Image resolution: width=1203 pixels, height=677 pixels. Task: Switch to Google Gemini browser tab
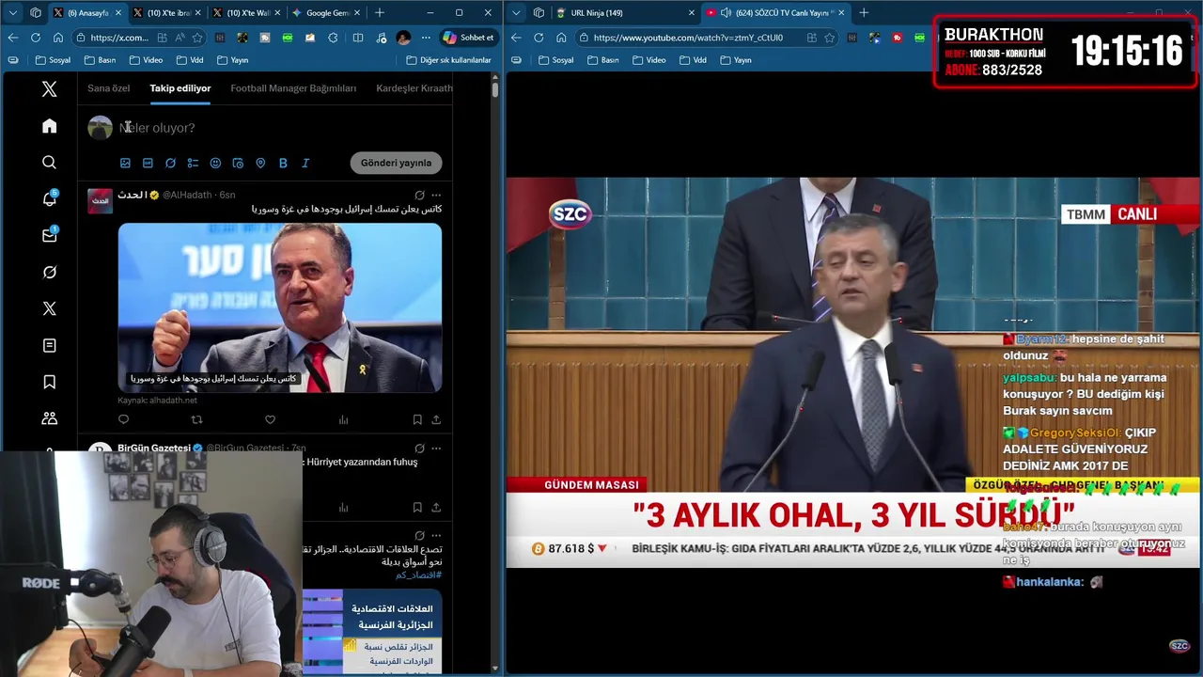coord(324,12)
